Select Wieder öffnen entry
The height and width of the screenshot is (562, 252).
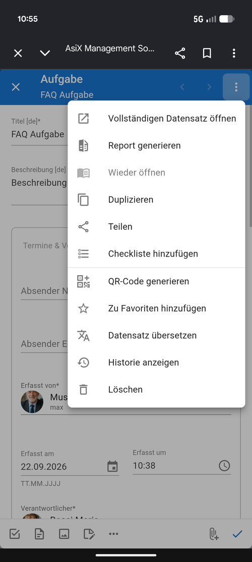click(156, 172)
